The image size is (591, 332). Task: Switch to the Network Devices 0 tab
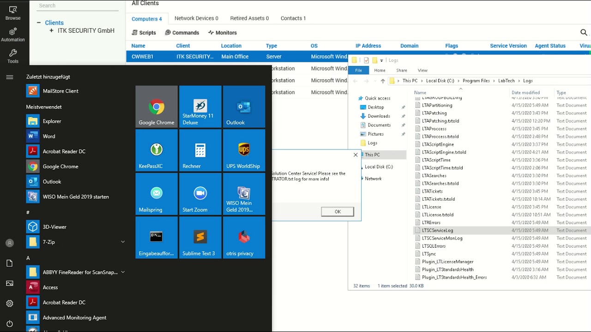coord(196,18)
